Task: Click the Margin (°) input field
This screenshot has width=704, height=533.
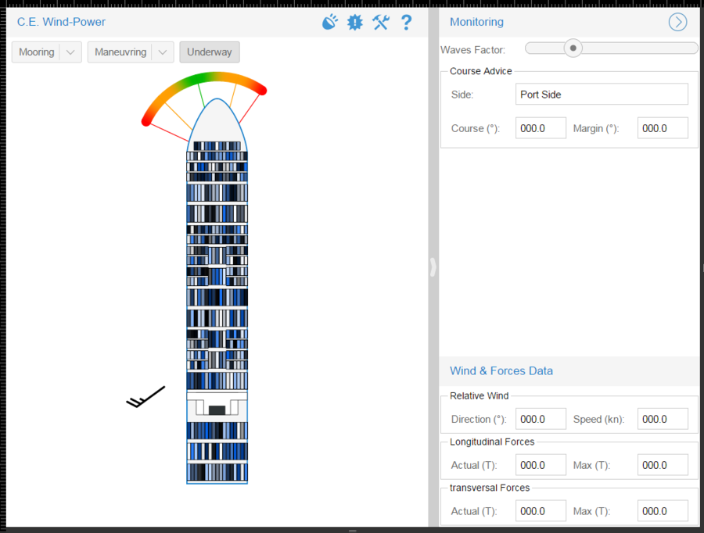Action: (x=663, y=128)
